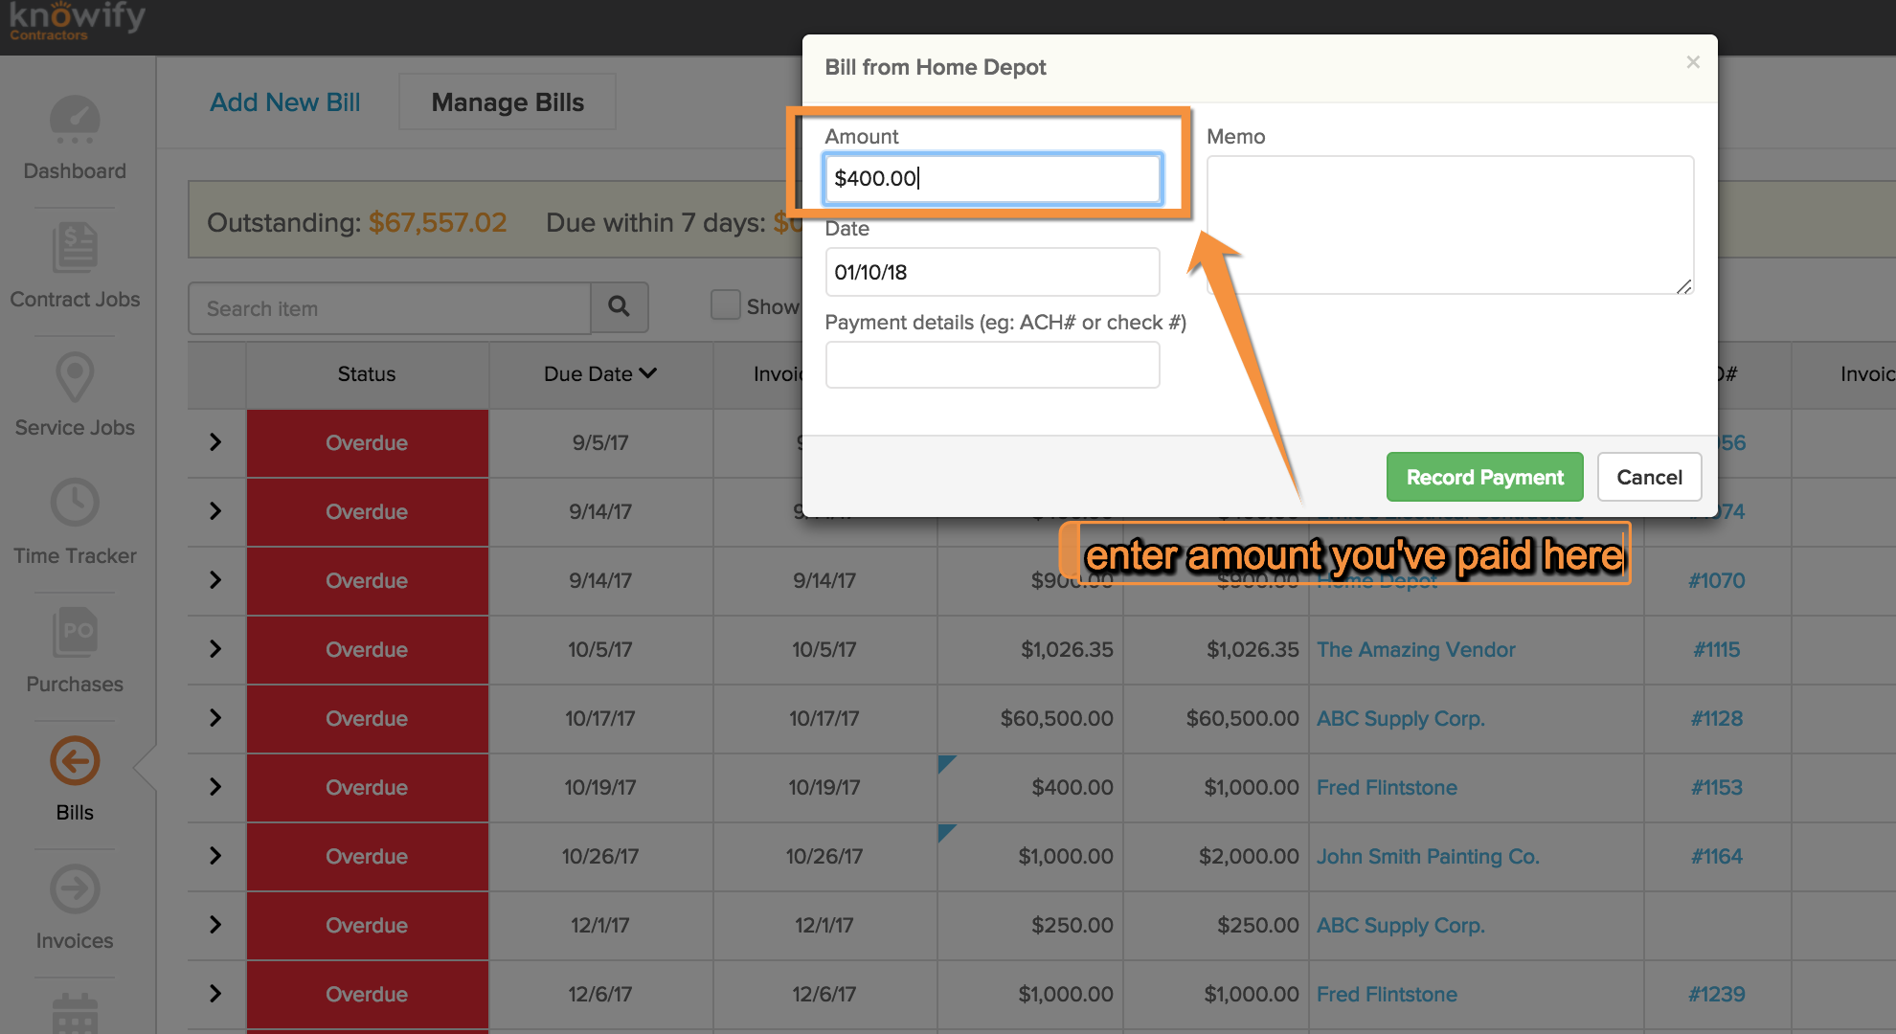Click the blue flag on $400.00 cell
1896x1034 pixels.
click(x=947, y=764)
